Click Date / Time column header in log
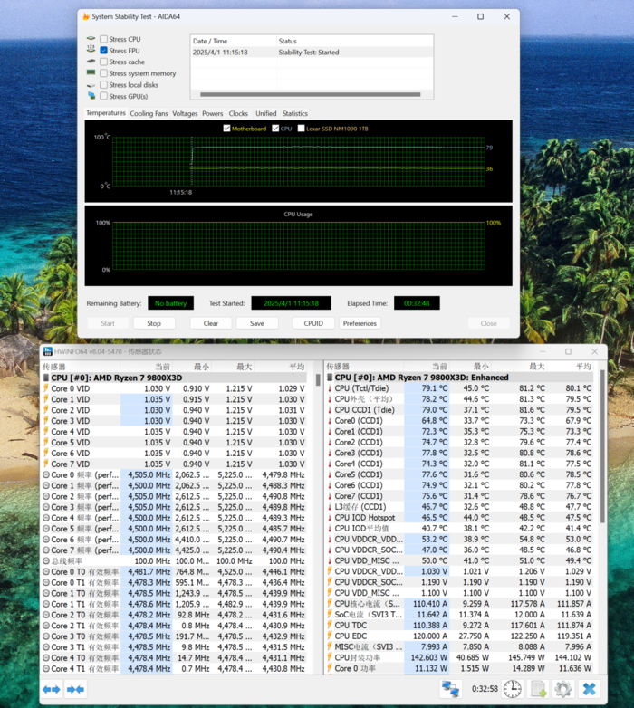 pyautogui.click(x=233, y=41)
